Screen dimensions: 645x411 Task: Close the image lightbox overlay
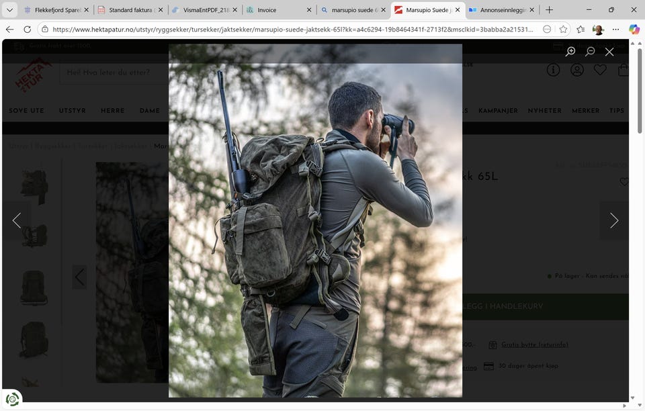[x=609, y=52]
